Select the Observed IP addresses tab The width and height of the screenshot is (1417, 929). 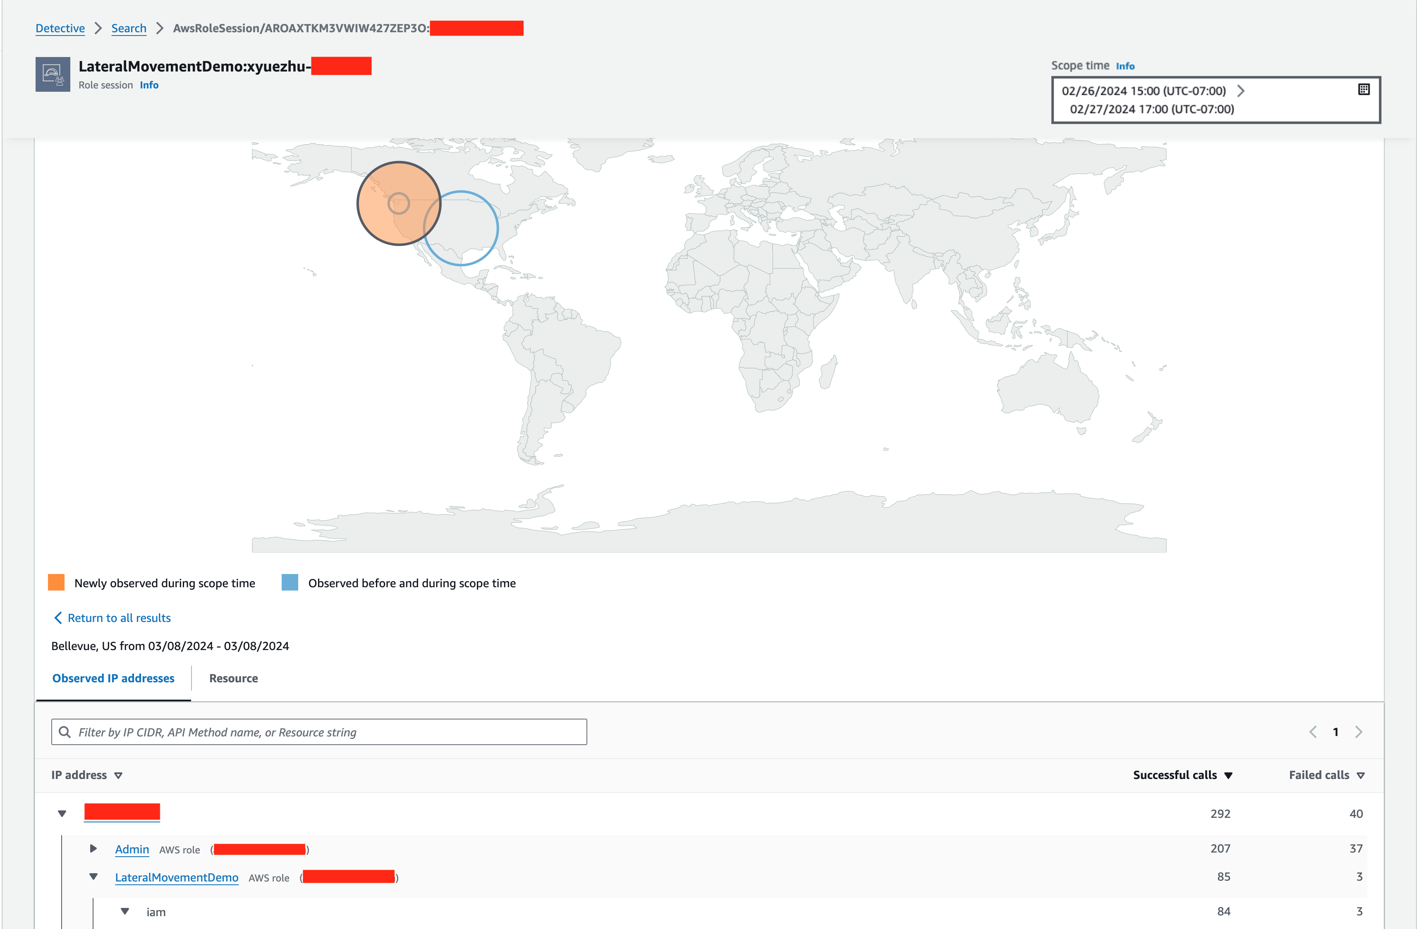point(113,678)
